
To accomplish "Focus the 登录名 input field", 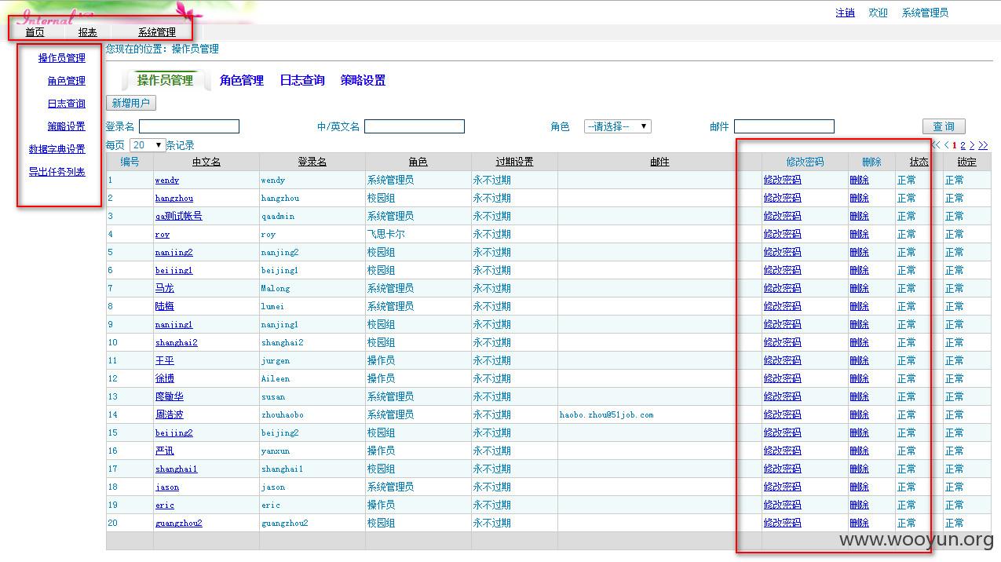I will pyautogui.click(x=189, y=126).
